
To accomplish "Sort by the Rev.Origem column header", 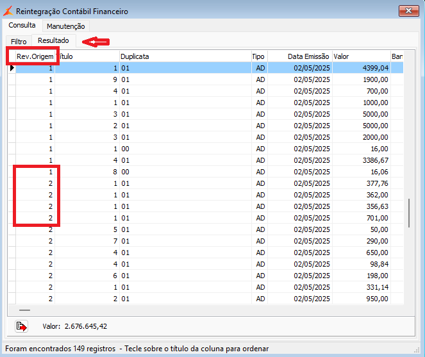I will 35,56.
